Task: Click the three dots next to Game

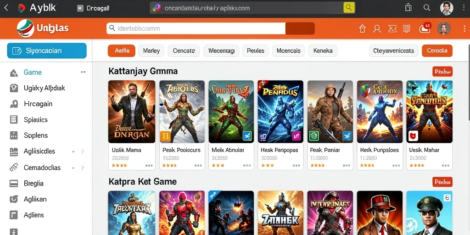Action: (x=83, y=72)
